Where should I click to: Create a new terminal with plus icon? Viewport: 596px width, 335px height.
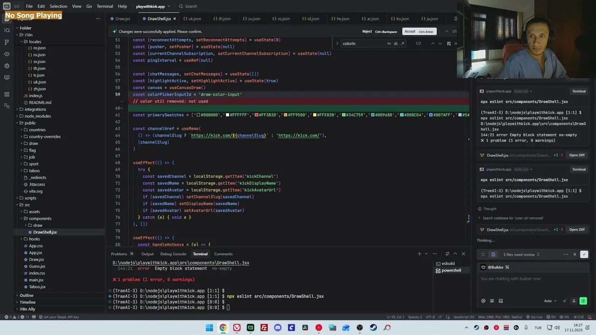(420, 254)
